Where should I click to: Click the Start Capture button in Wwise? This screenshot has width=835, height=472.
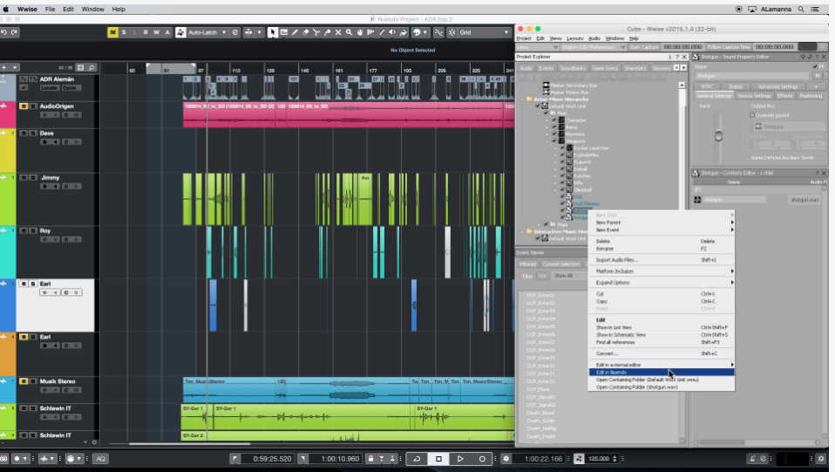[644, 47]
